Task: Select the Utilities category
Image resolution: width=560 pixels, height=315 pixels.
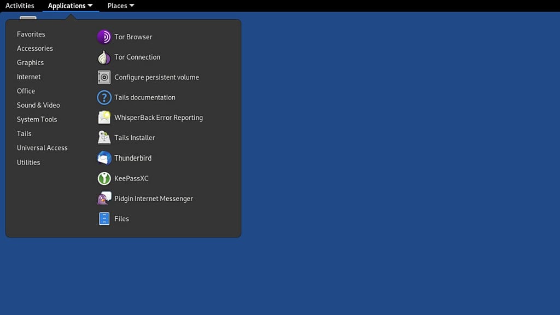Action: click(x=28, y=162)
